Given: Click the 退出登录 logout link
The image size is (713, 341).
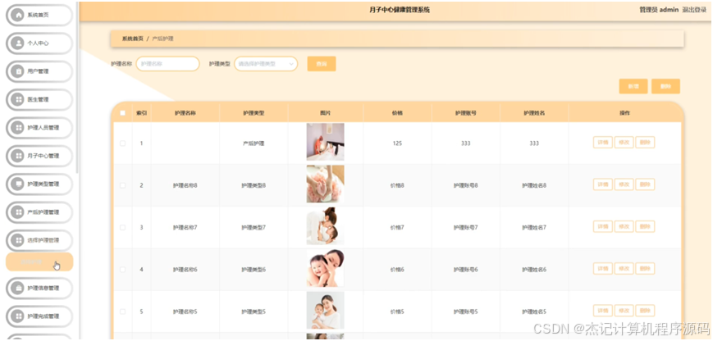Looking at the screenshot, I should click(694, 10).
